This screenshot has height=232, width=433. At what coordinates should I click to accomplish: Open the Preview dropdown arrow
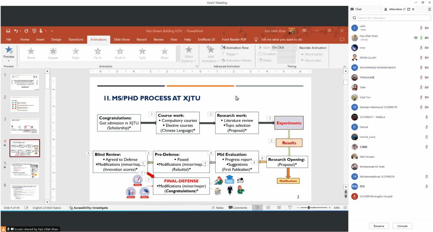(9, 61)
